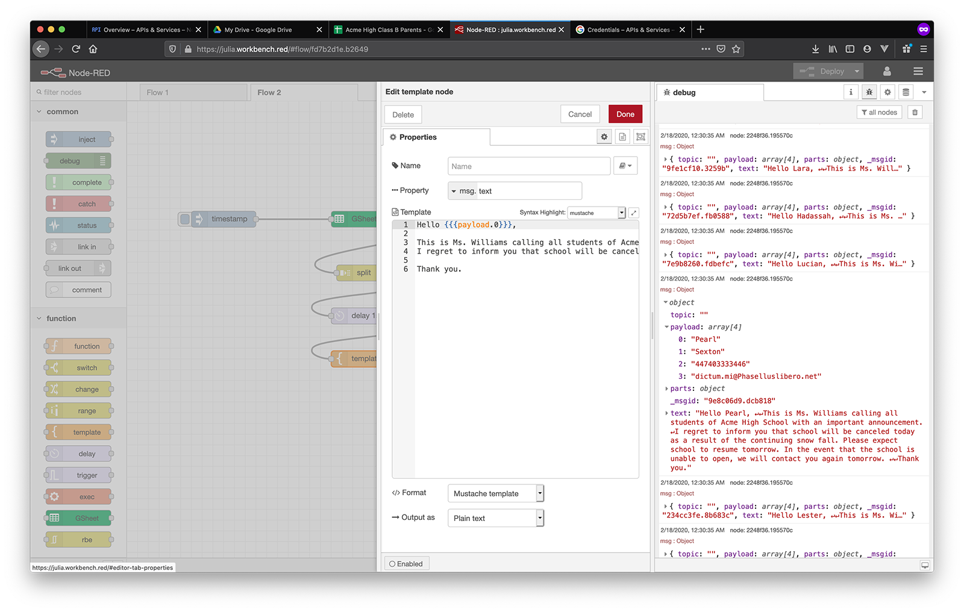Select the catch node in palette
Image resolution: width=964 pixels, height=612 pixels.
79,204
